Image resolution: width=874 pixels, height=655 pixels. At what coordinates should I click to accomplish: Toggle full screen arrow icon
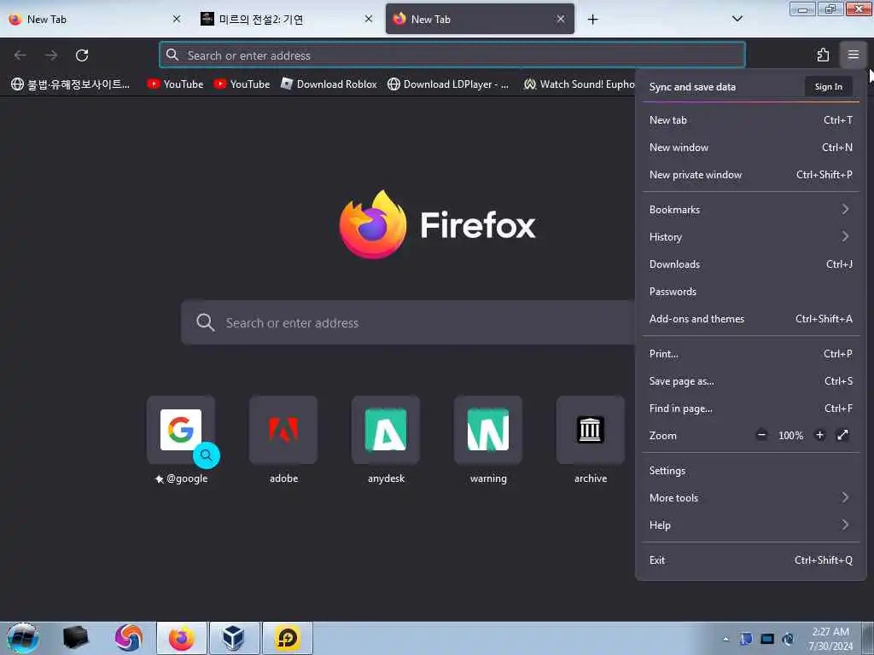point(842,435)
